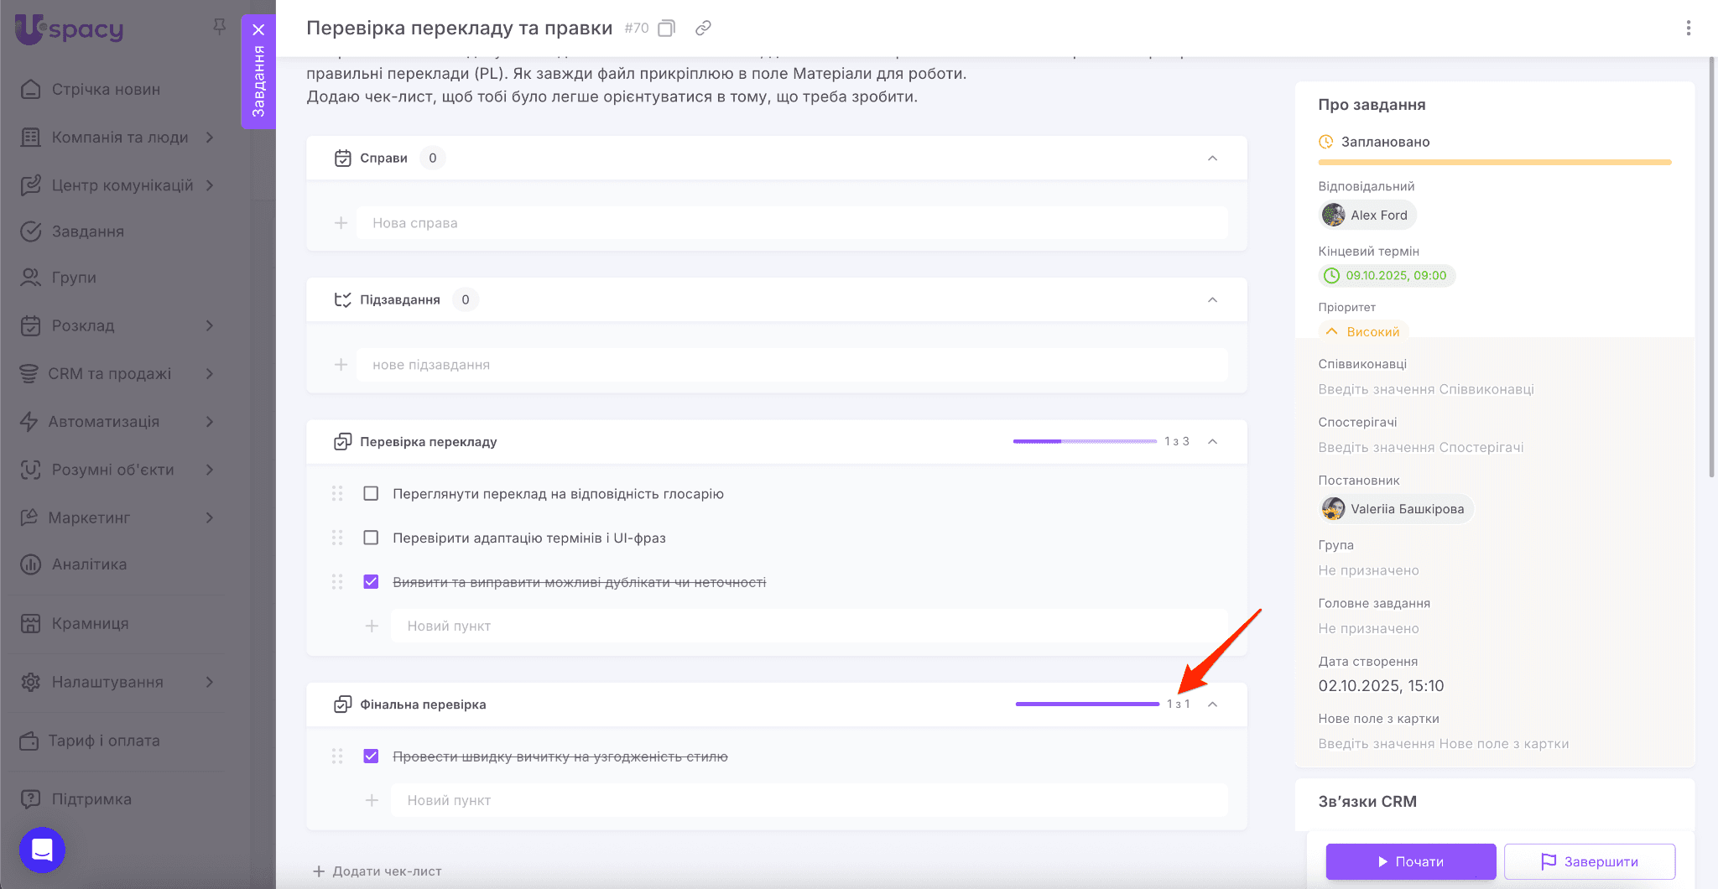Click the plus icon beside Нова справа
The height and width of the screenshot is (889, 1718).
tap(341, 223)
